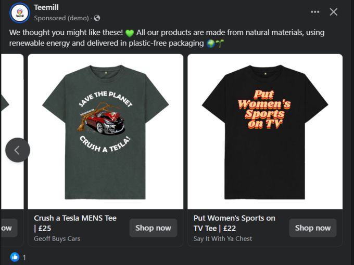Open the three-dots post options menu

click(315, 11)
